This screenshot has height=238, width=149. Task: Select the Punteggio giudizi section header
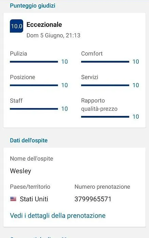click(33, 6)
